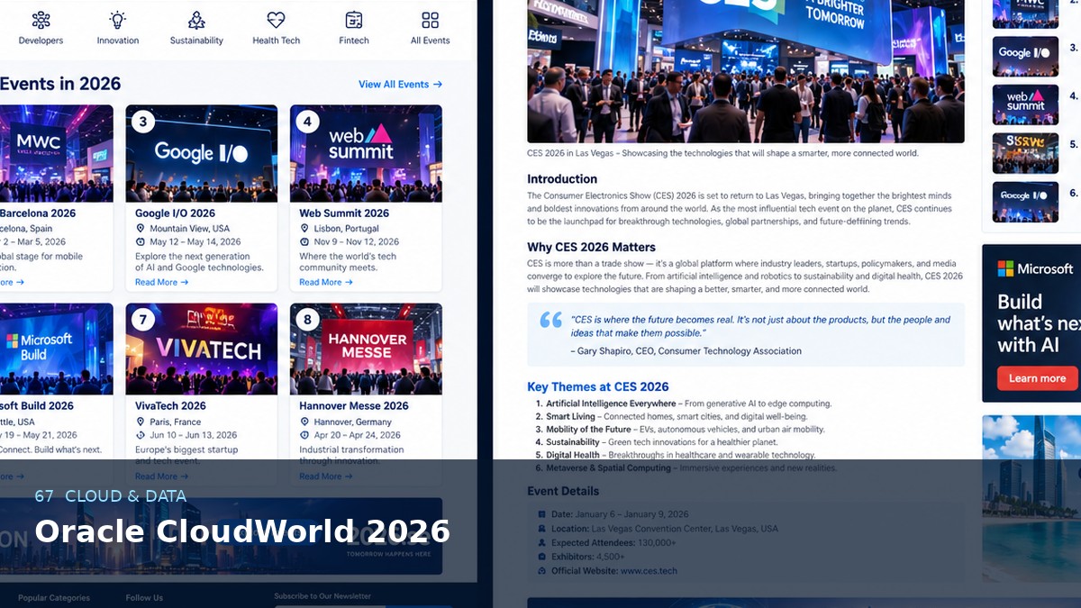Open sidebar Web Summit thumbnail numbered 4
This screenshot has width=1081, height=608.
pyautogui.click(x=1025, y=104)
